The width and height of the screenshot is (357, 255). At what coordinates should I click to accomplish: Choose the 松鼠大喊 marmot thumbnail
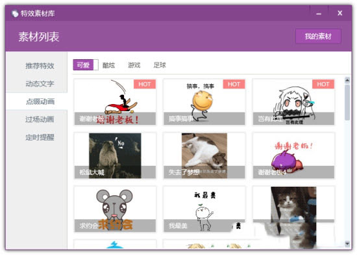tap(115, 155)
